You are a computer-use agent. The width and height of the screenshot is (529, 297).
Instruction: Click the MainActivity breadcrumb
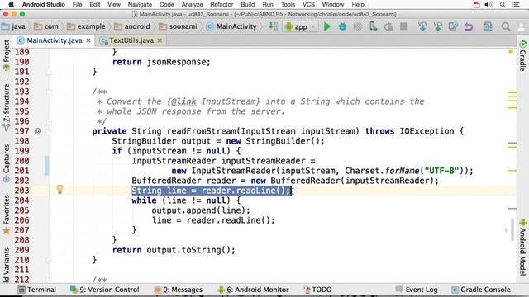[231, 26]
